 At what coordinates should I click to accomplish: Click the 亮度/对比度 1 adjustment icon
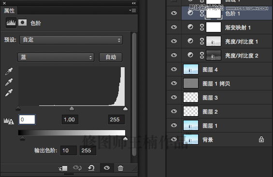coord(190,41)
